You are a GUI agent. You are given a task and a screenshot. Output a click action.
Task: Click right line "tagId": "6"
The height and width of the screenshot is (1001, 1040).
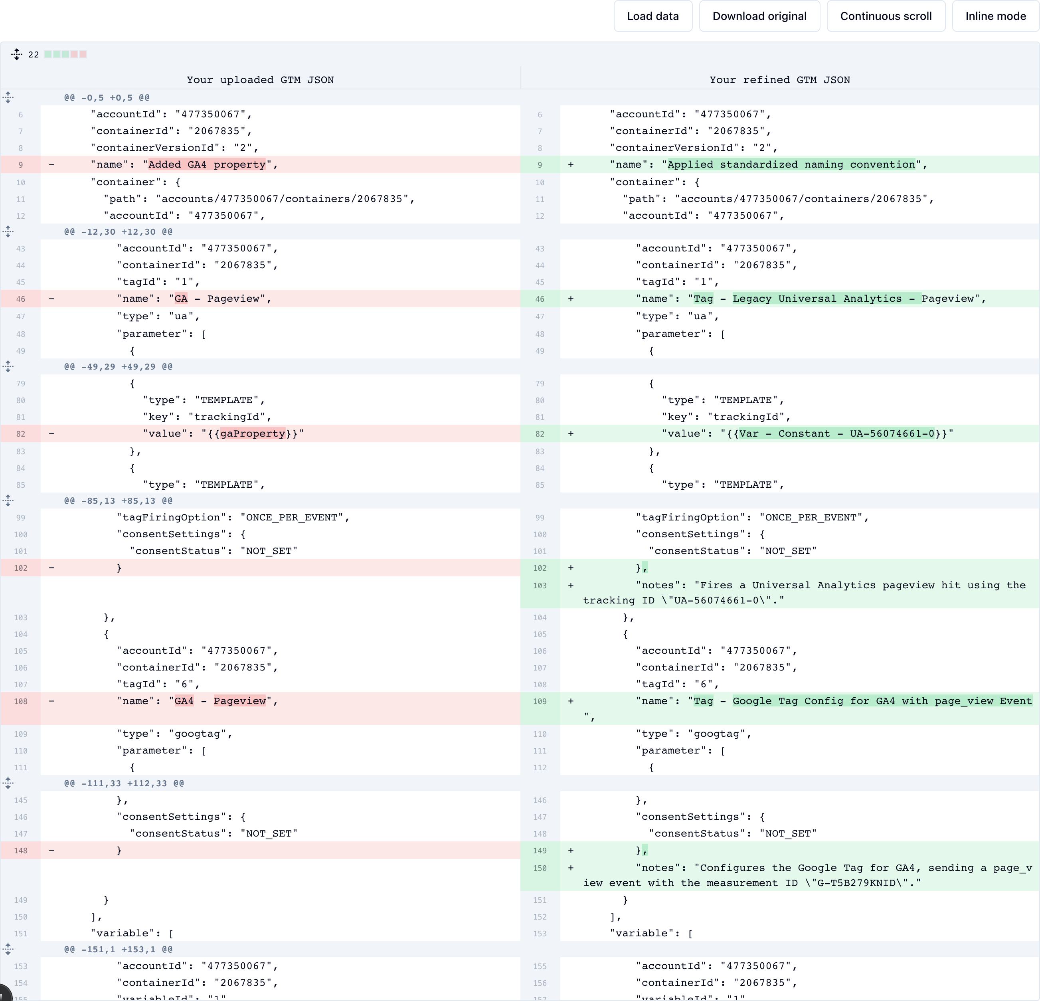tap(678, 684)
